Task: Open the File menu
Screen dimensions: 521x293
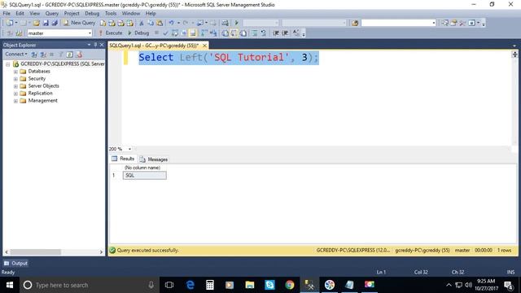Action: tap(7, 13)
